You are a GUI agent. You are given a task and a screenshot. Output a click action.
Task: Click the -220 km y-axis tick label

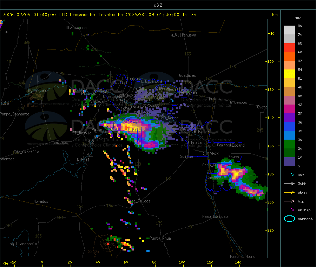(x=270, y=231)
